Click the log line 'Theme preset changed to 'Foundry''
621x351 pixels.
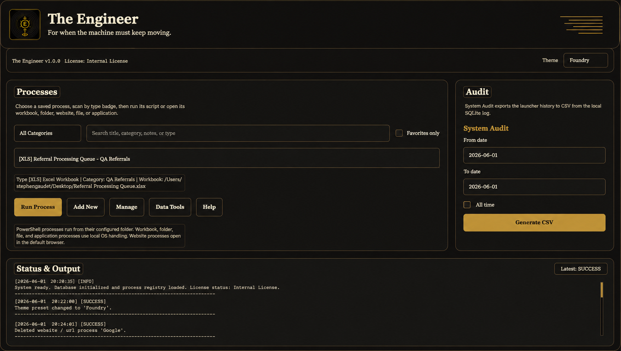click(x=63, y=308)
